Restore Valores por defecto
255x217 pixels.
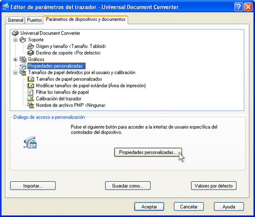(214, 186)
